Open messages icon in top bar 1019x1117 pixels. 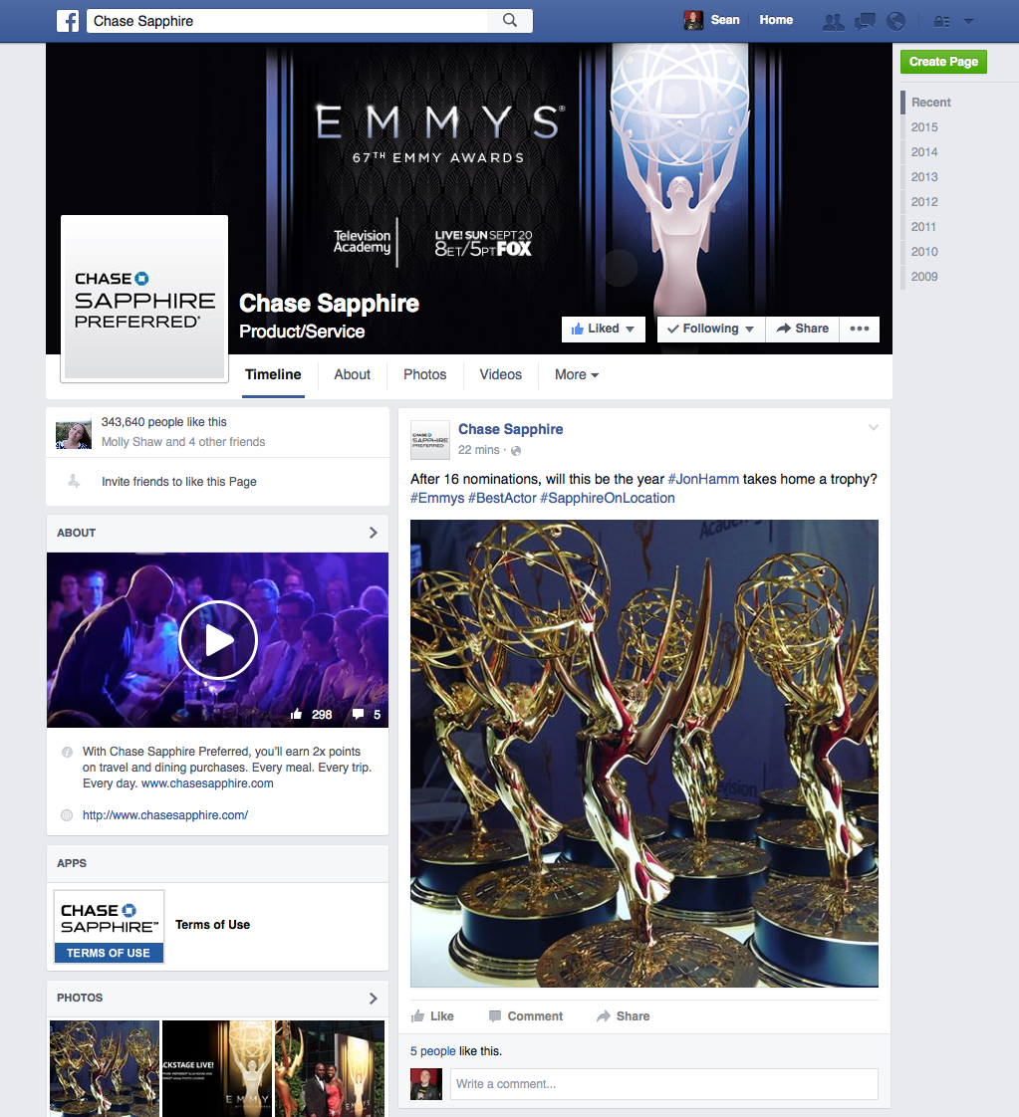[x=865, y=21]
